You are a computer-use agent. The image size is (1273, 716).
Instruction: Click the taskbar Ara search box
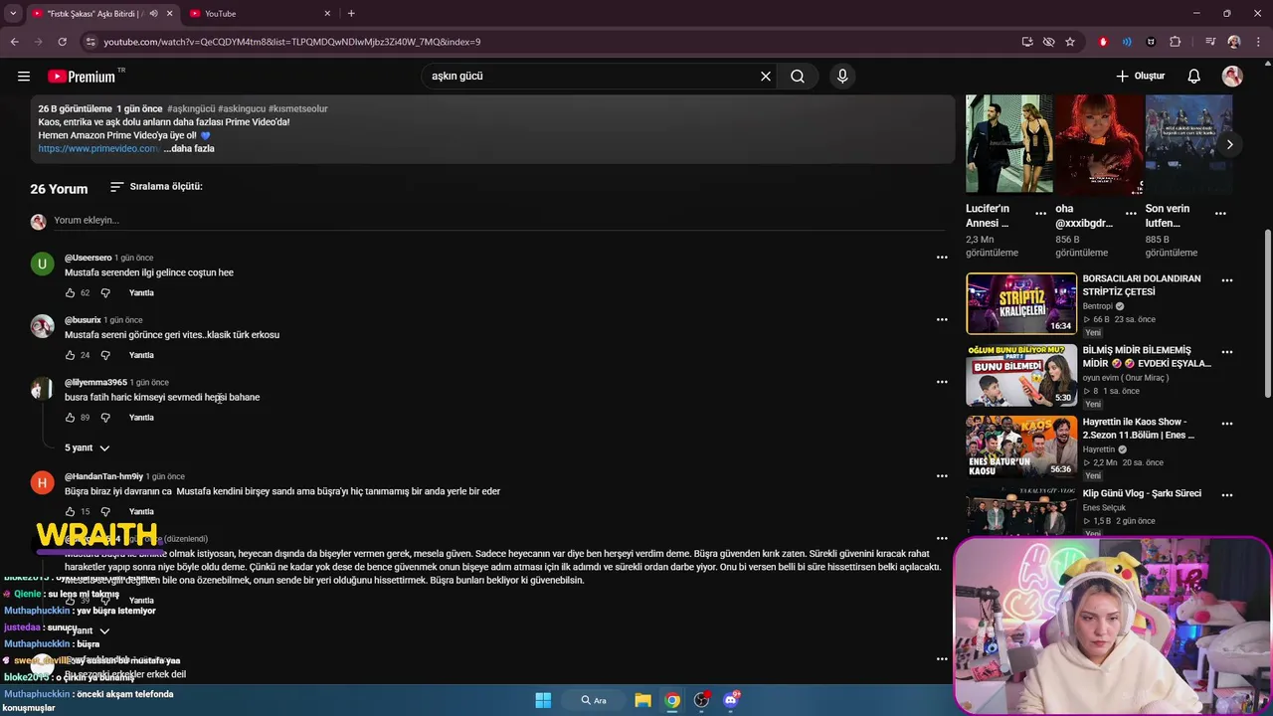click(x=595, y=700)
